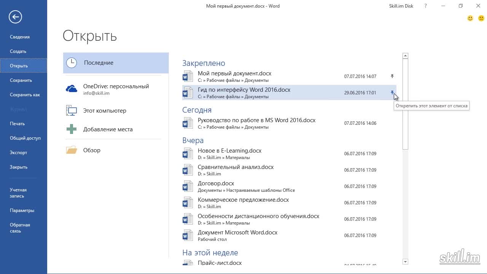Click the На этой неделе section heading
Screen dimensions: 487x274
210,253
